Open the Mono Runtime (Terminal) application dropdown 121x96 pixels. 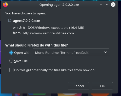click(x=71, y=52)
